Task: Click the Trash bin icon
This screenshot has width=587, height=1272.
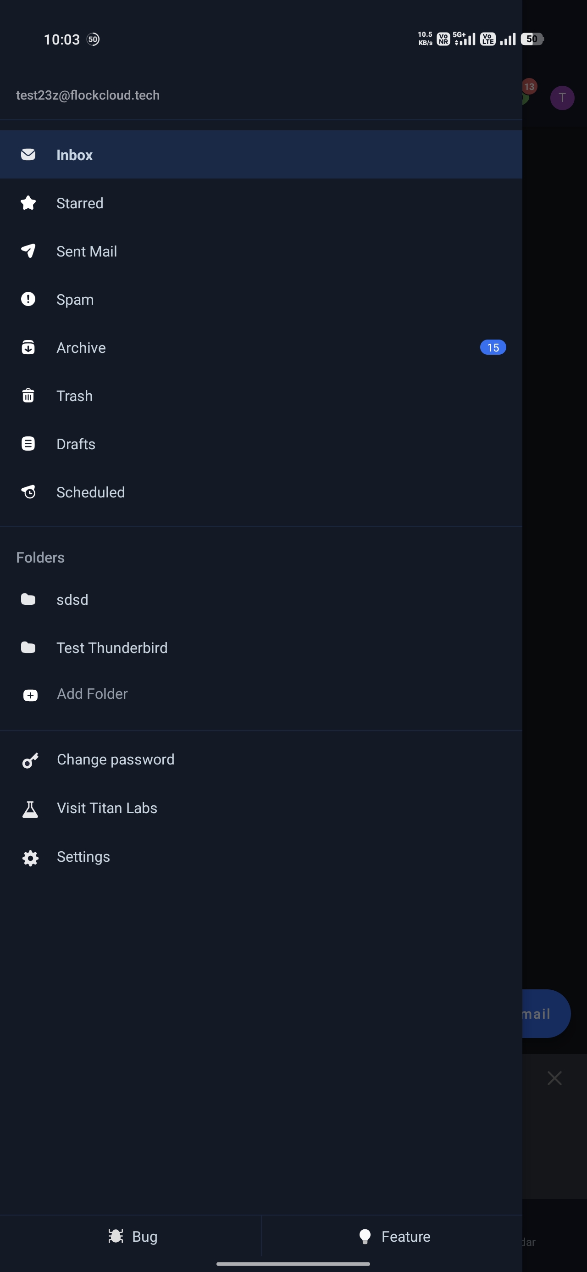Action: point(28,396)
